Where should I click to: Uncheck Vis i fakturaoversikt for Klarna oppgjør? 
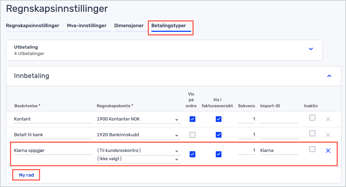pyautogui.click(x=219, y=154)
